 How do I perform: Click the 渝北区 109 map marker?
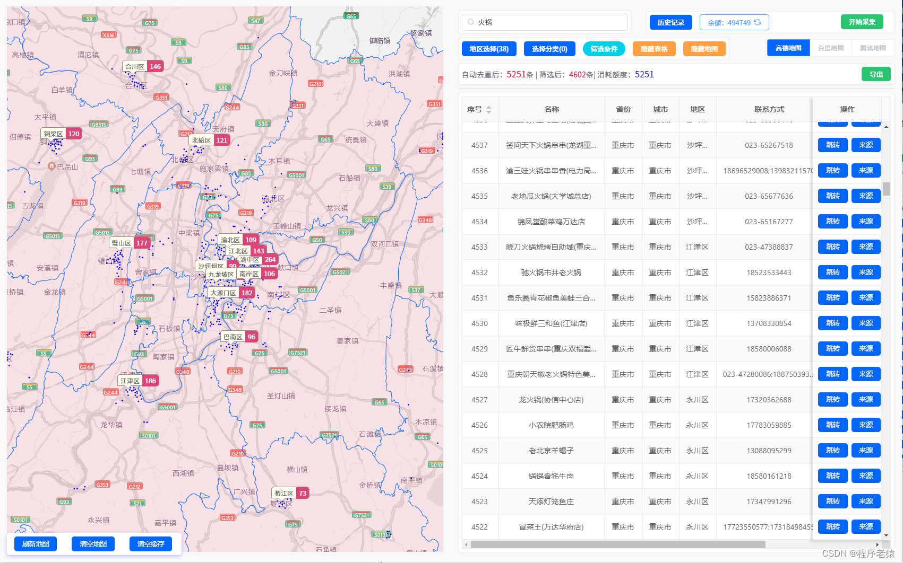coord(239,240)
